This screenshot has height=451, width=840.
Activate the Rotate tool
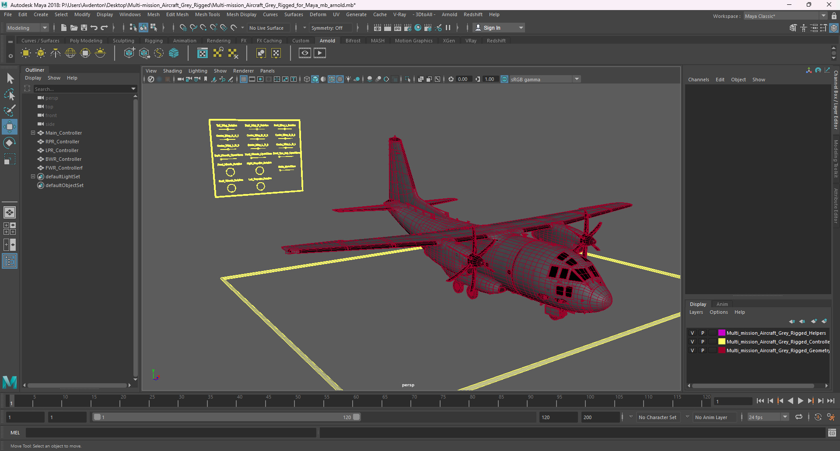10,143
